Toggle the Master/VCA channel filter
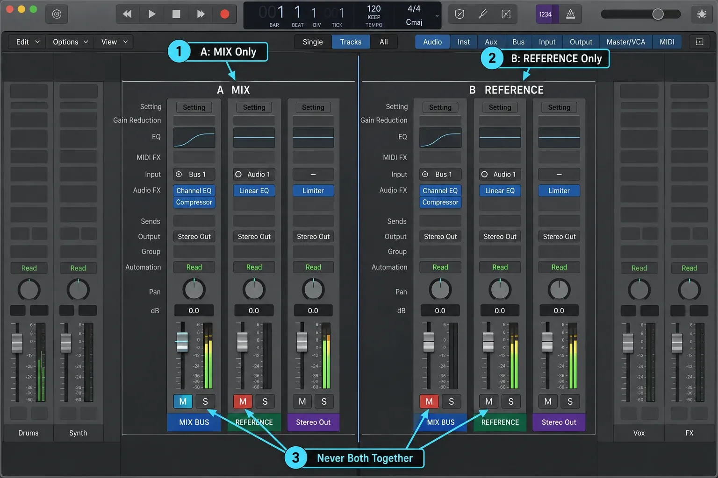Screen dimensions: 718x478 tap(625, 42)
